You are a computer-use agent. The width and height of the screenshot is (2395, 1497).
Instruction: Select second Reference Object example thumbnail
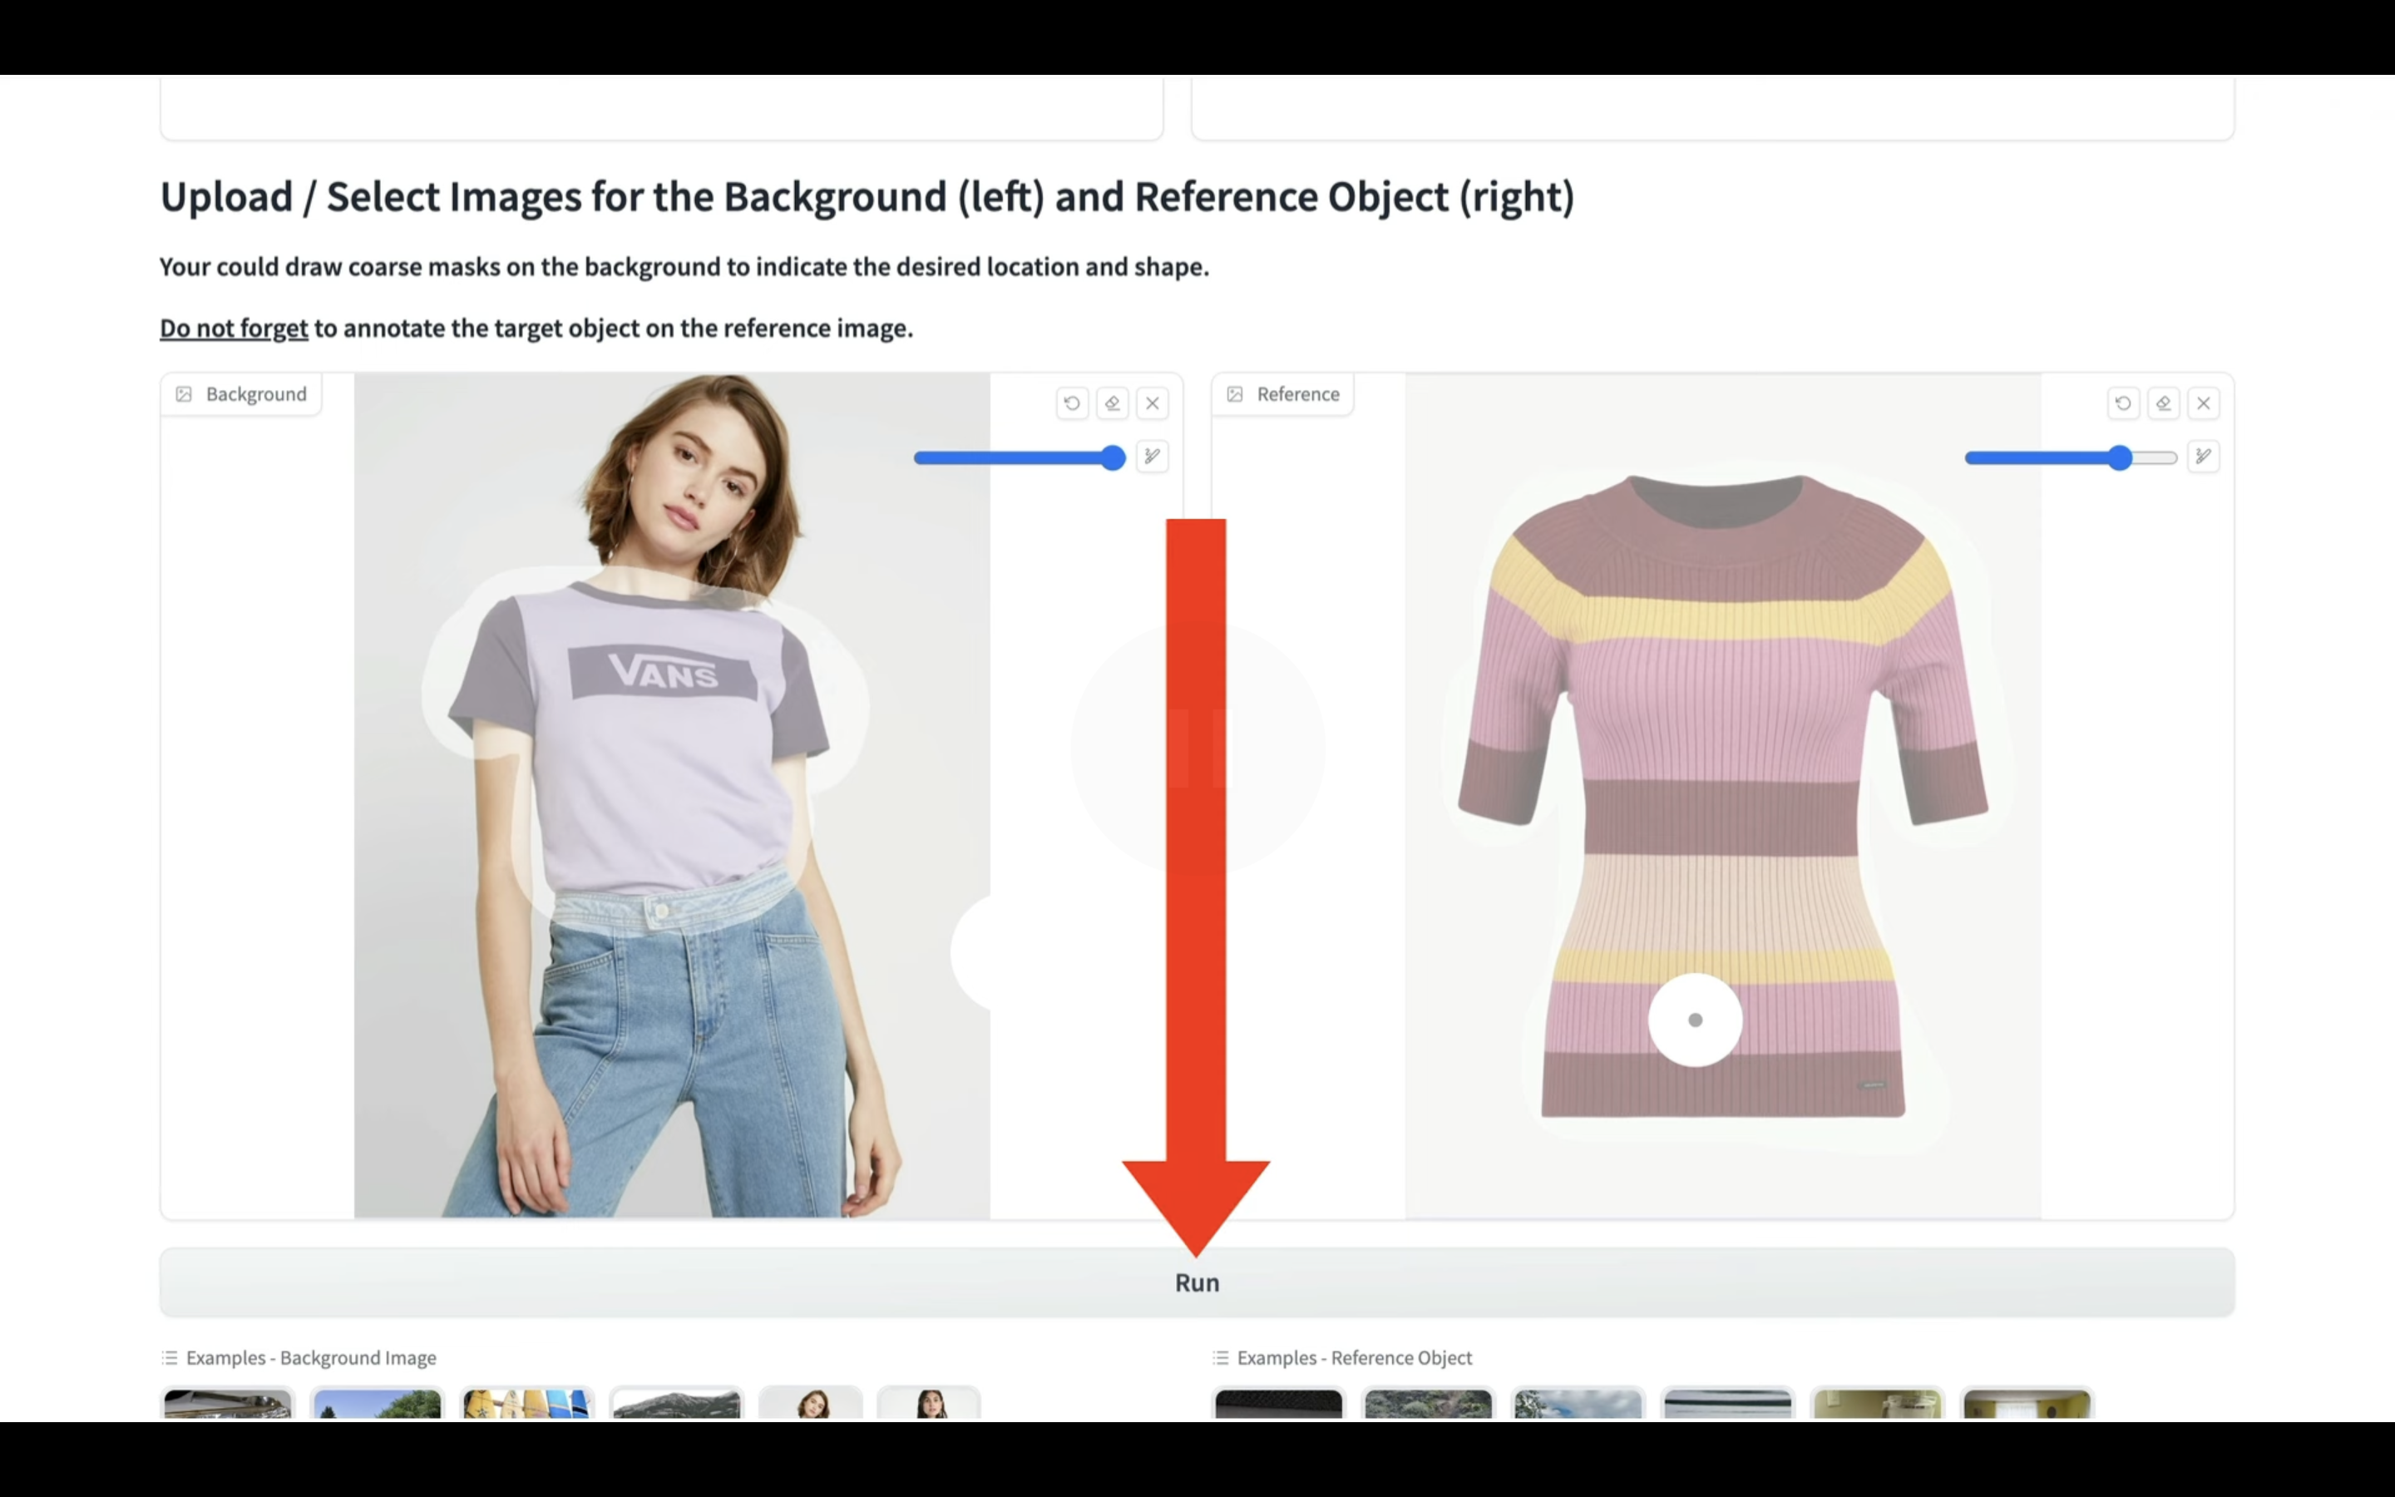click(x=1428, y=1404)
